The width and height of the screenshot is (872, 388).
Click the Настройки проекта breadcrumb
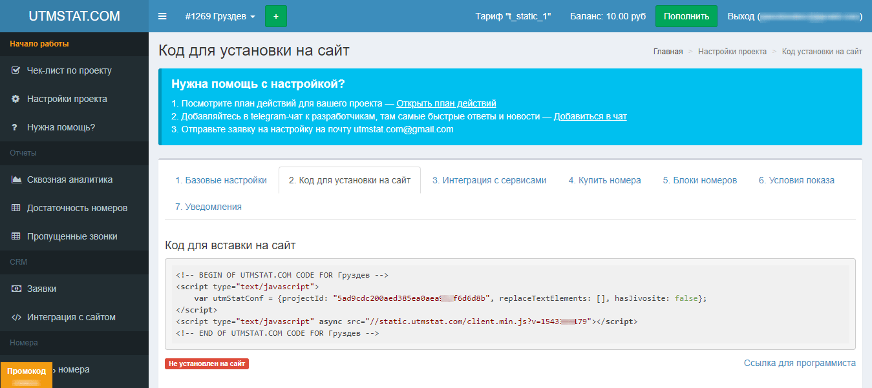point(732,52)
